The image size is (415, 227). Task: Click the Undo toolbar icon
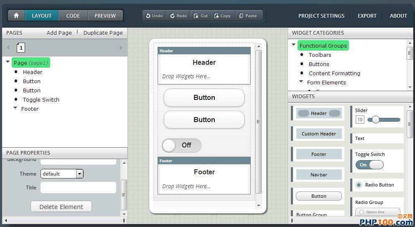click(148, 16)
